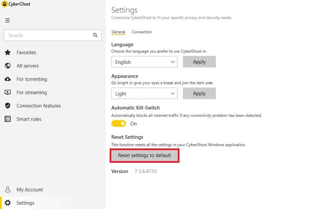Disable the Automatic Kill-Switch toggle
Image resolution: width=316 pixels, height=209 pixels.
coord(119,124)
